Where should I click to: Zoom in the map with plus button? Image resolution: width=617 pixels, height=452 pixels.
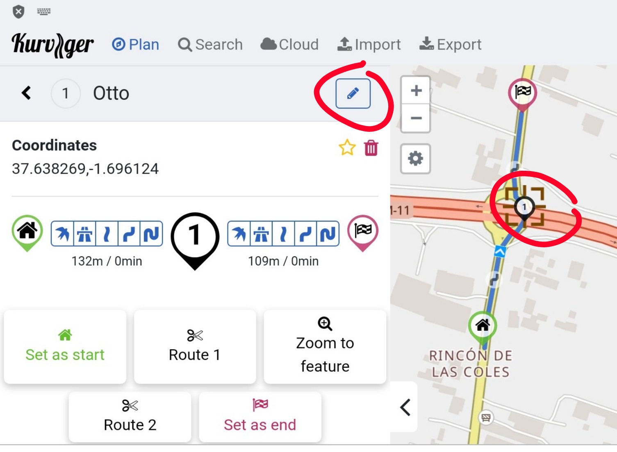pos(416,90)
